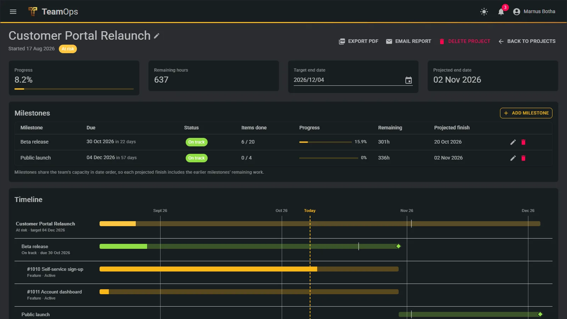
Task: Click the Beta release diamond due marker
Action: [398, 246]
